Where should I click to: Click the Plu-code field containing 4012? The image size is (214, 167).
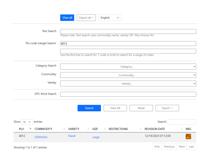click(128, 44)
